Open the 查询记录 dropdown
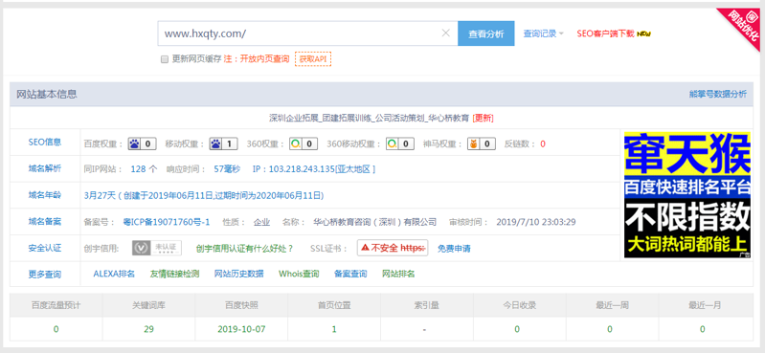Viewport: 765px width, 353px height. pyautogui.click(x=543, y=33)
